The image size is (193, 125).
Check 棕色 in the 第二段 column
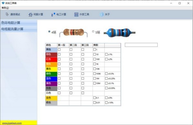coord(71,54)
